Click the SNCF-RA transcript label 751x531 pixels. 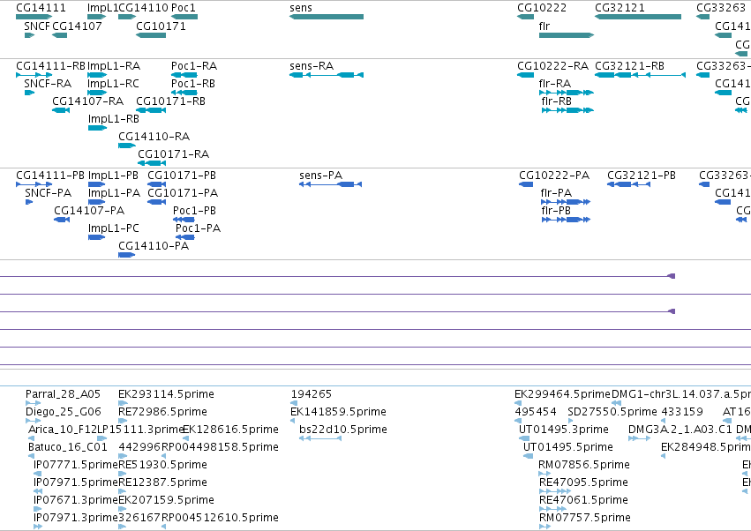(48, 83)
